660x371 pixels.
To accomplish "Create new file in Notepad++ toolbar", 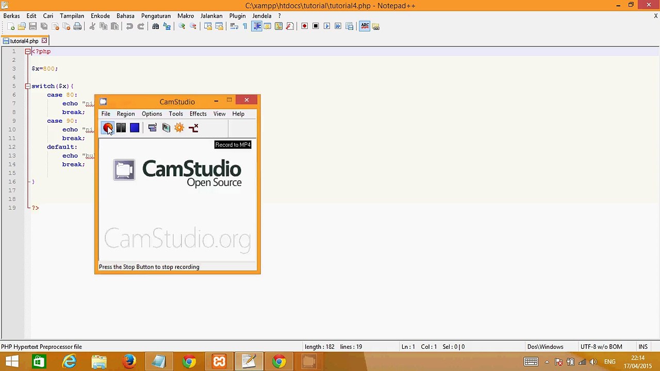I will [10, 26].
